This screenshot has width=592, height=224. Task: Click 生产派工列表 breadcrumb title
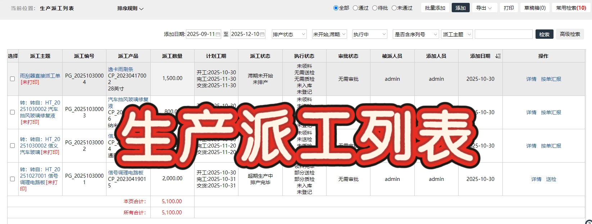(57, 8)
